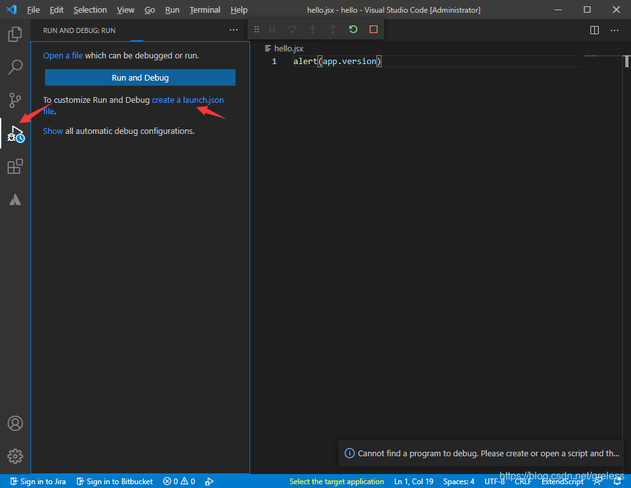The height and width of the screenshot is (488, 631).
Task: Click the Step Out debug button
Action: coord(333,29)
